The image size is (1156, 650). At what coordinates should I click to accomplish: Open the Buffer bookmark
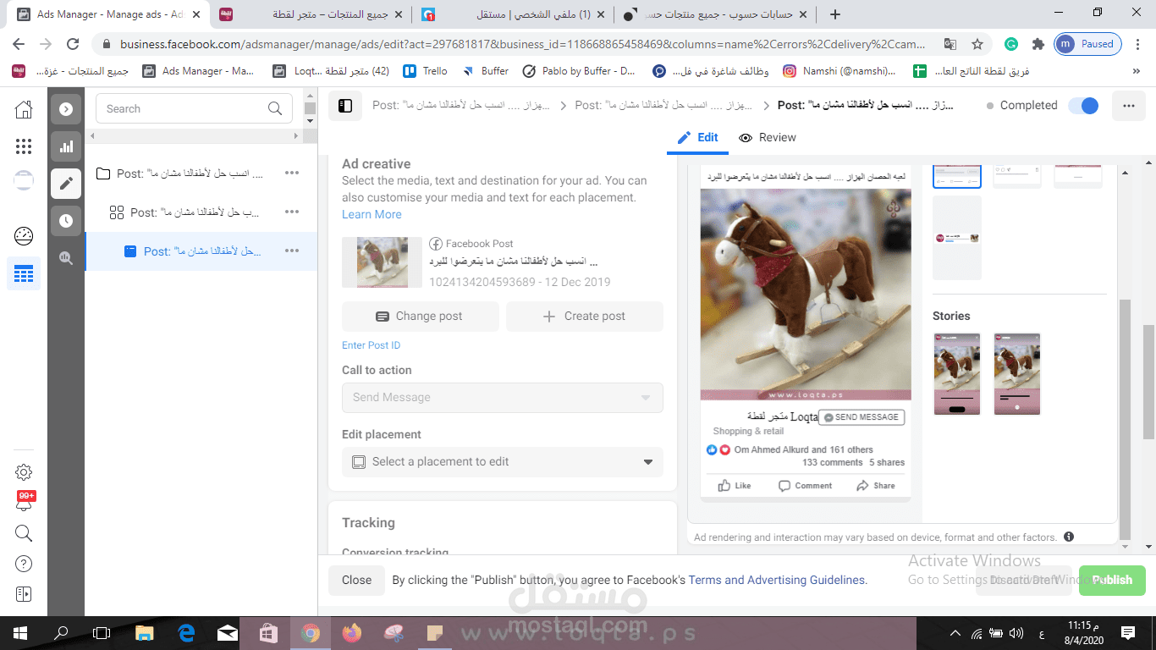[485, 71]
